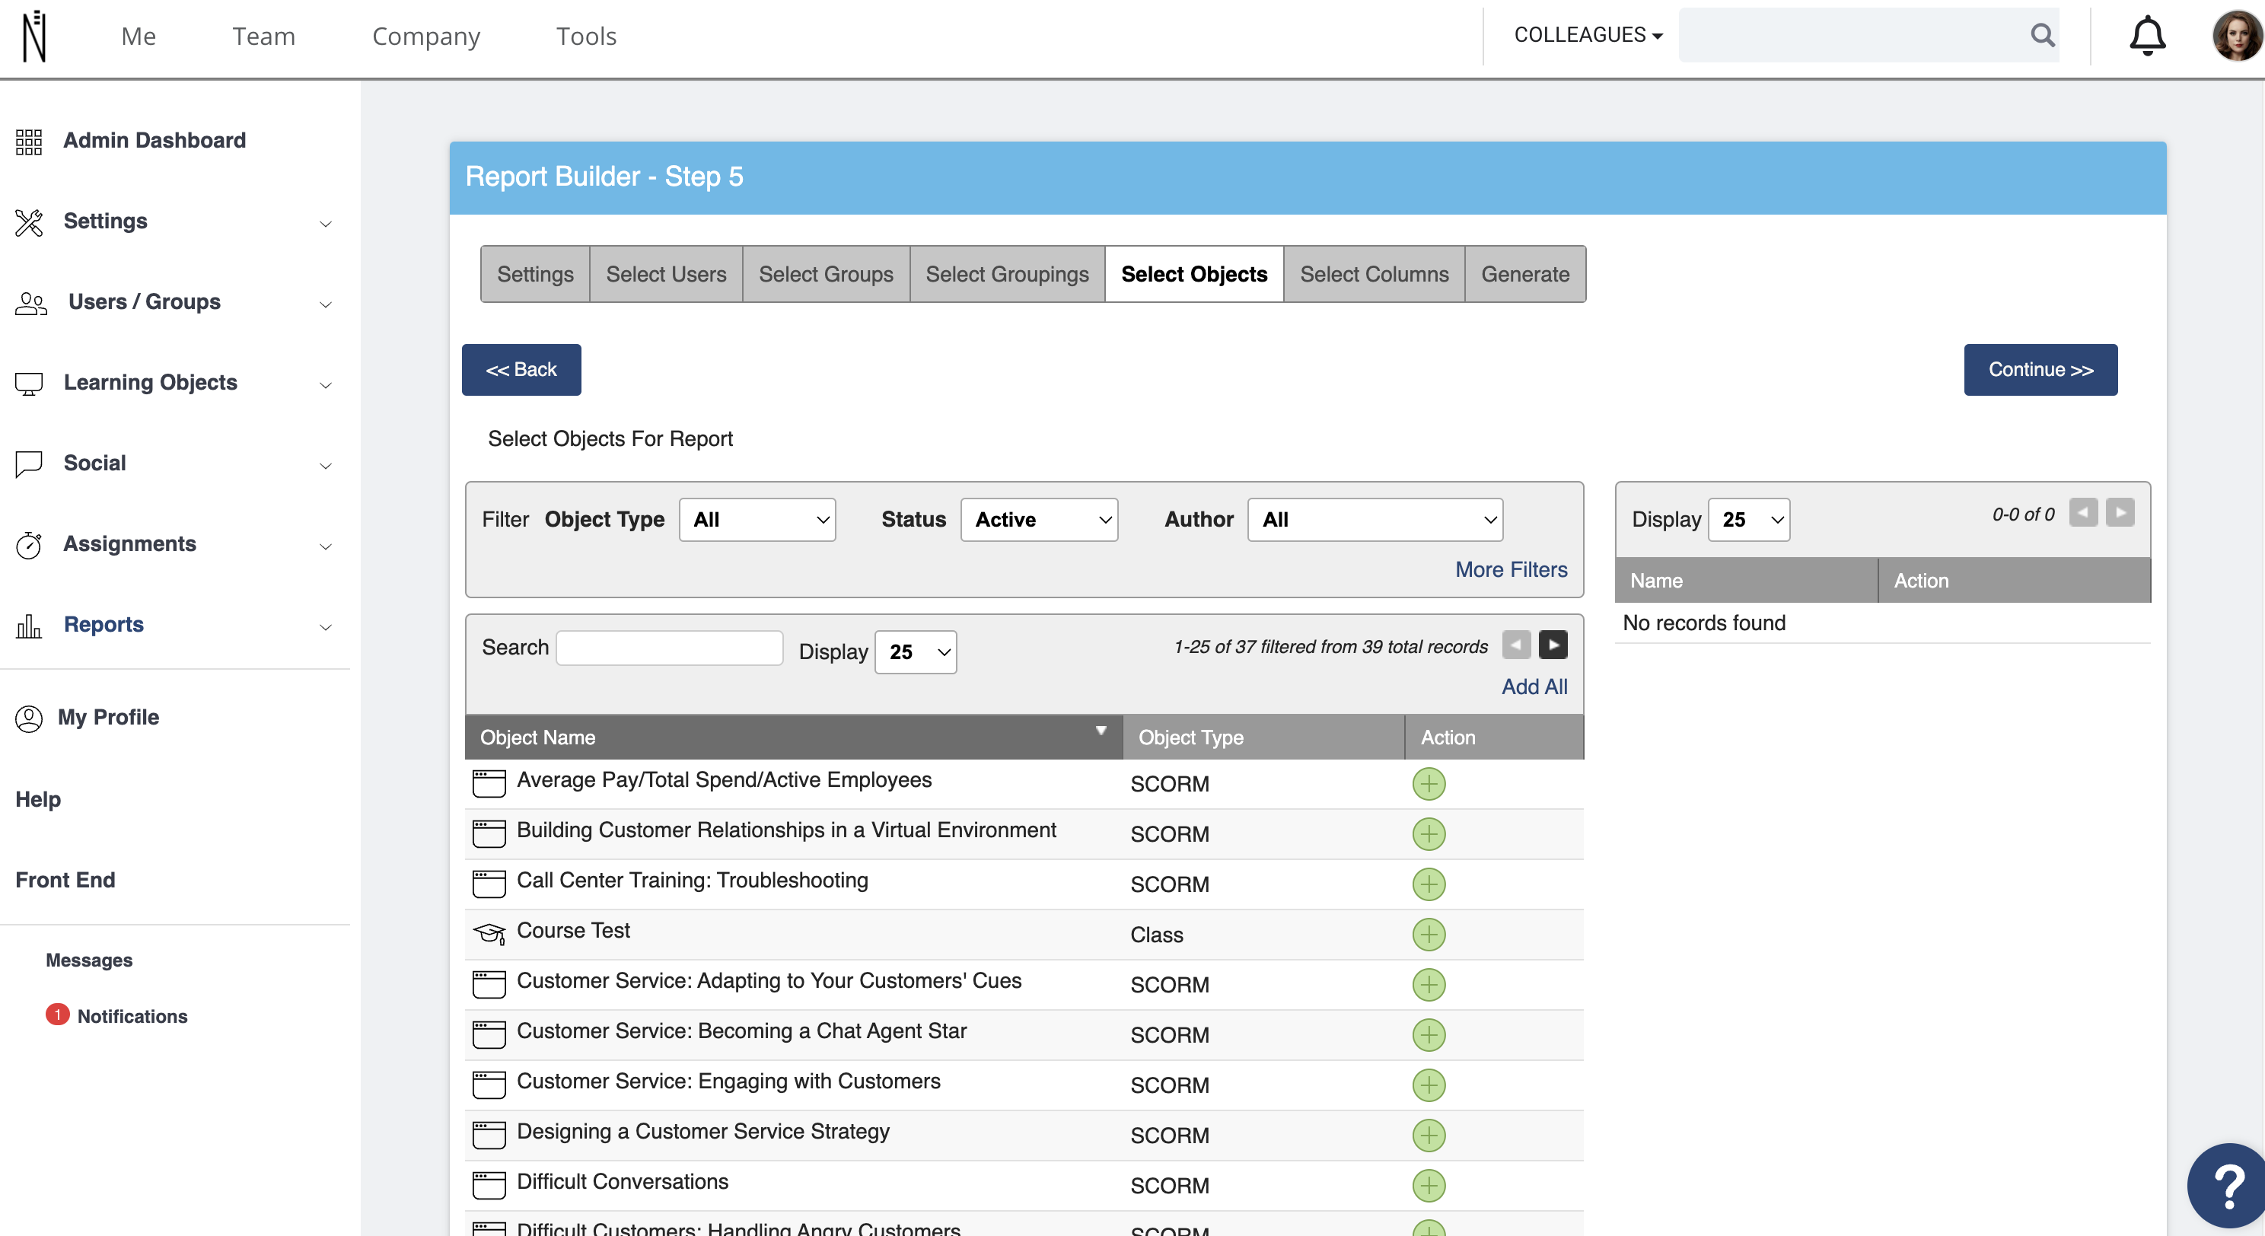Open the Author filter dropdown
Screen dimensions: 2265x1236
(1375, 520)
